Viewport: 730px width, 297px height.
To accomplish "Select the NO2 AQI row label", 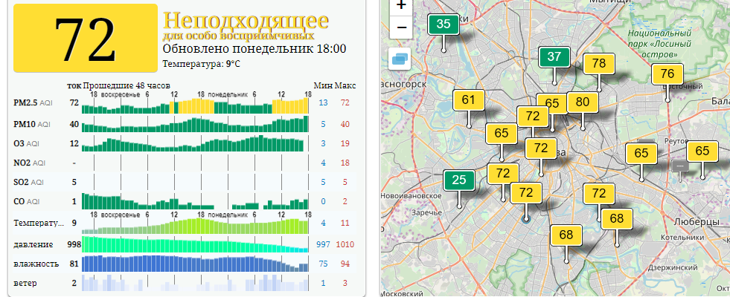I will pyautogui.click(x=29, y=163).
